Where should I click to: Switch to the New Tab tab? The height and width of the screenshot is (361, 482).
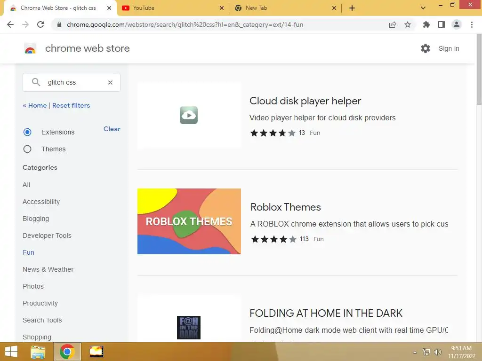tap(285, 8)
